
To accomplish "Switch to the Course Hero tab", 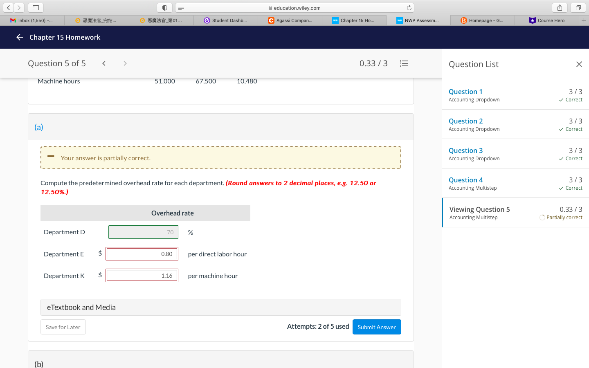I will pos(547,20).
